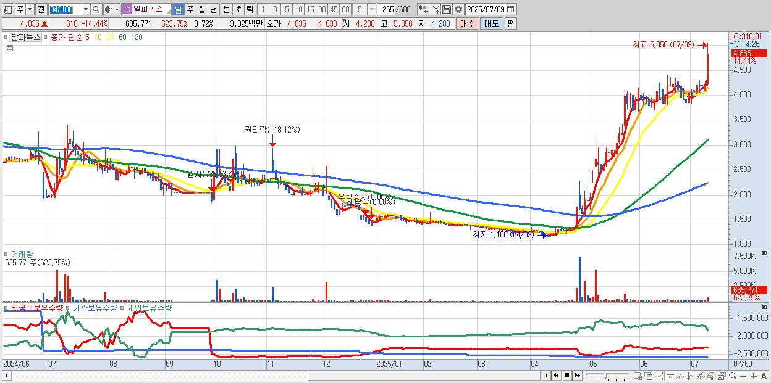Click the 증 tag before 알파녹스

pyautogui.click(x=127, y=9)
